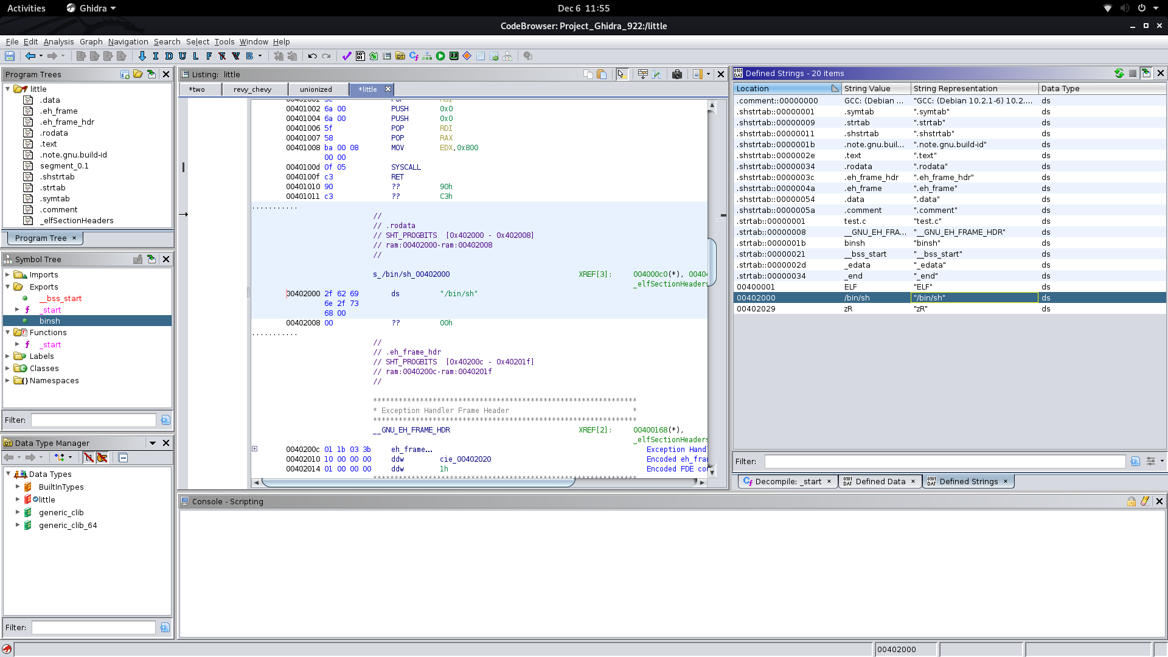Click the camera snapshot icon in Listing
Image resolution: width=1168 pixels, height=657 pixels.
(x=676, y=74)
